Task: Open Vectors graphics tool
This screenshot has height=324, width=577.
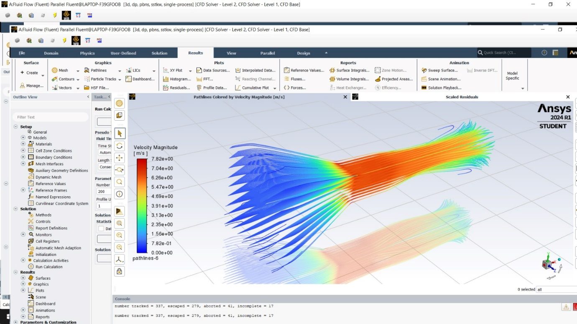Action: coord(61,88)
